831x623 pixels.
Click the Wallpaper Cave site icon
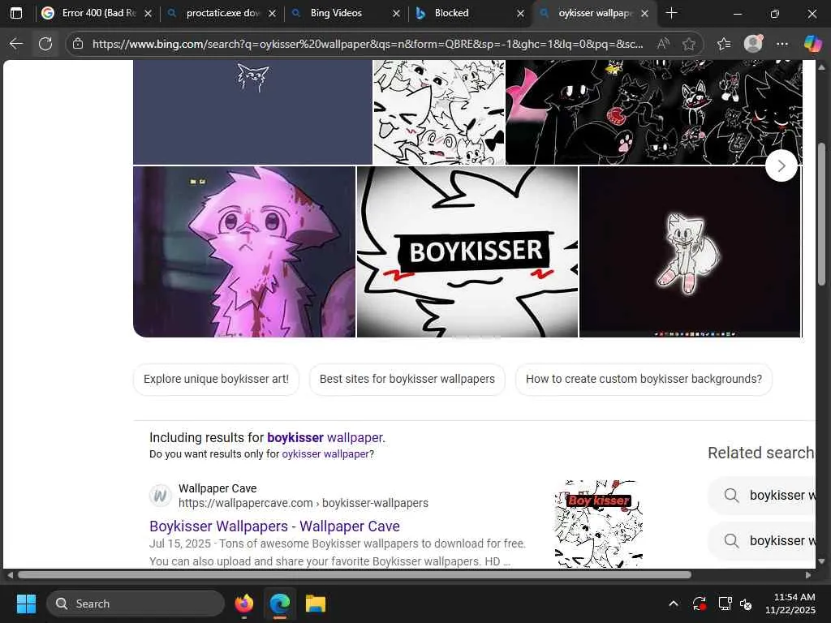tap(160, 496)
